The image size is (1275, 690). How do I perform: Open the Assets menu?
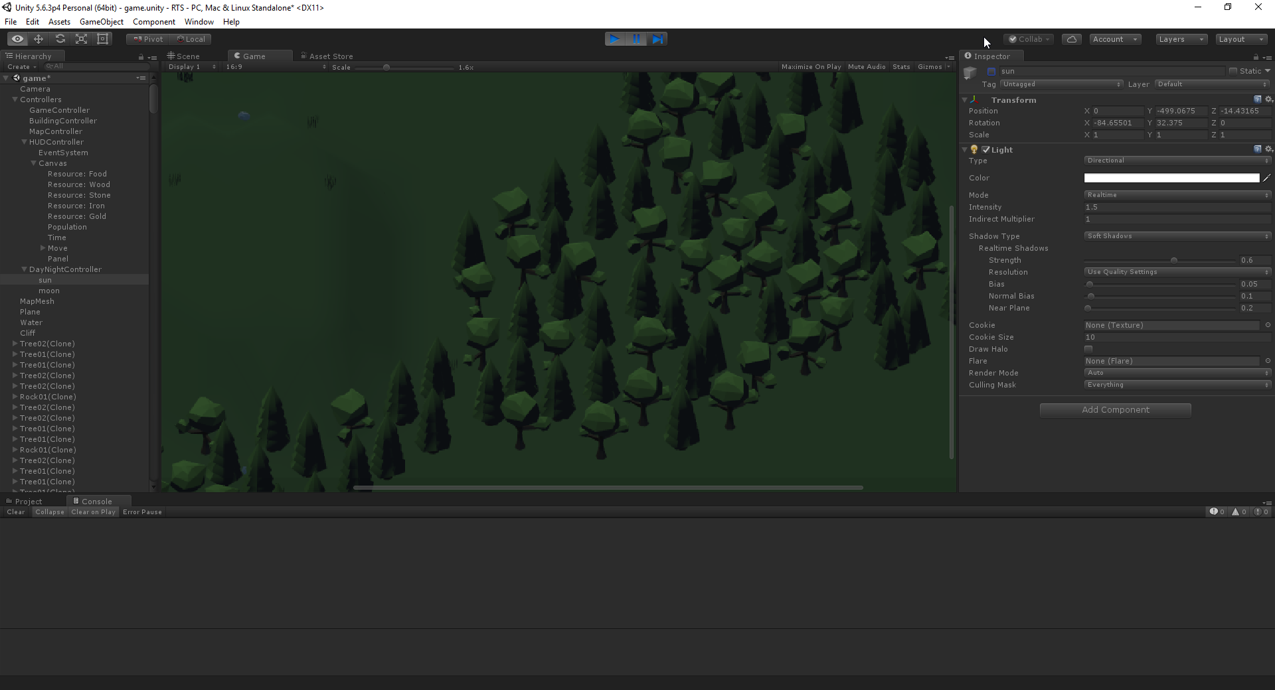(x=59, y=22)
